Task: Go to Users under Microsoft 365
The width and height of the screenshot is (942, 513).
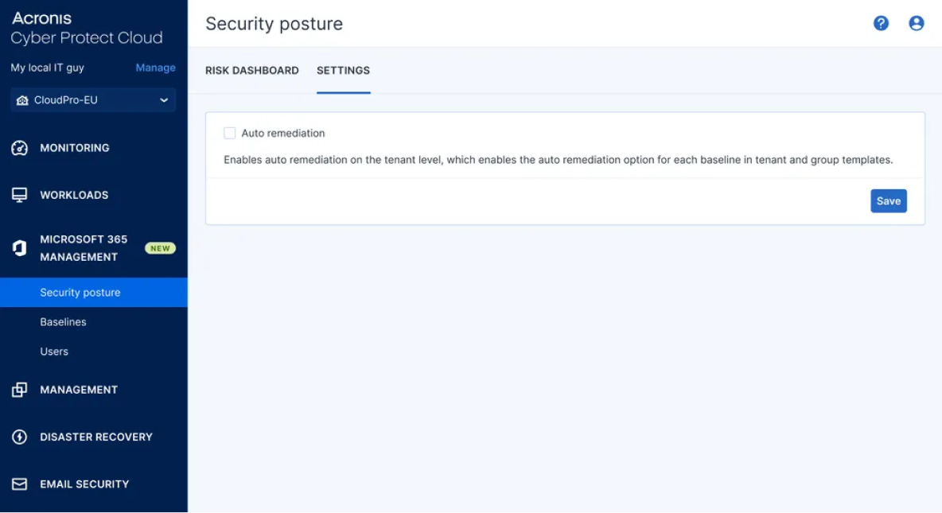Action: [54, 352]
